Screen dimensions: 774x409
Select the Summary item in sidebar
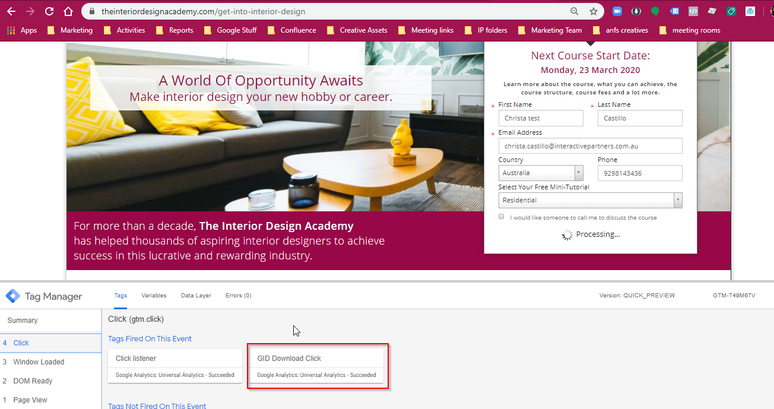23,321
